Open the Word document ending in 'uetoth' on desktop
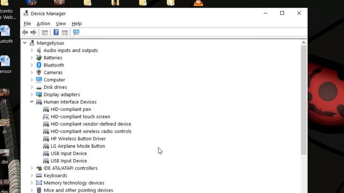 (5, 34)
